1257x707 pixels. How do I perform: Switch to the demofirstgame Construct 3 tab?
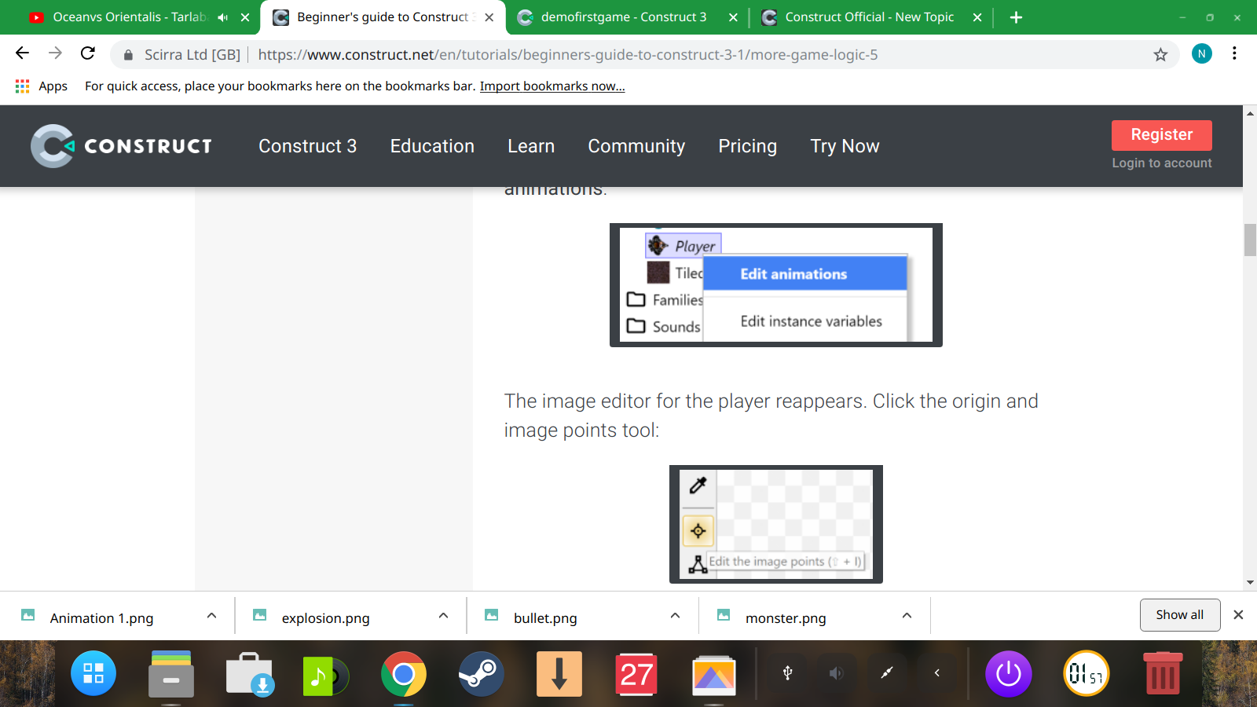tap(623, 17)
